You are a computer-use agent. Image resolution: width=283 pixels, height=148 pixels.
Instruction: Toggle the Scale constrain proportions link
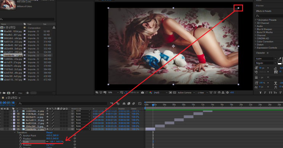(47, 142)
